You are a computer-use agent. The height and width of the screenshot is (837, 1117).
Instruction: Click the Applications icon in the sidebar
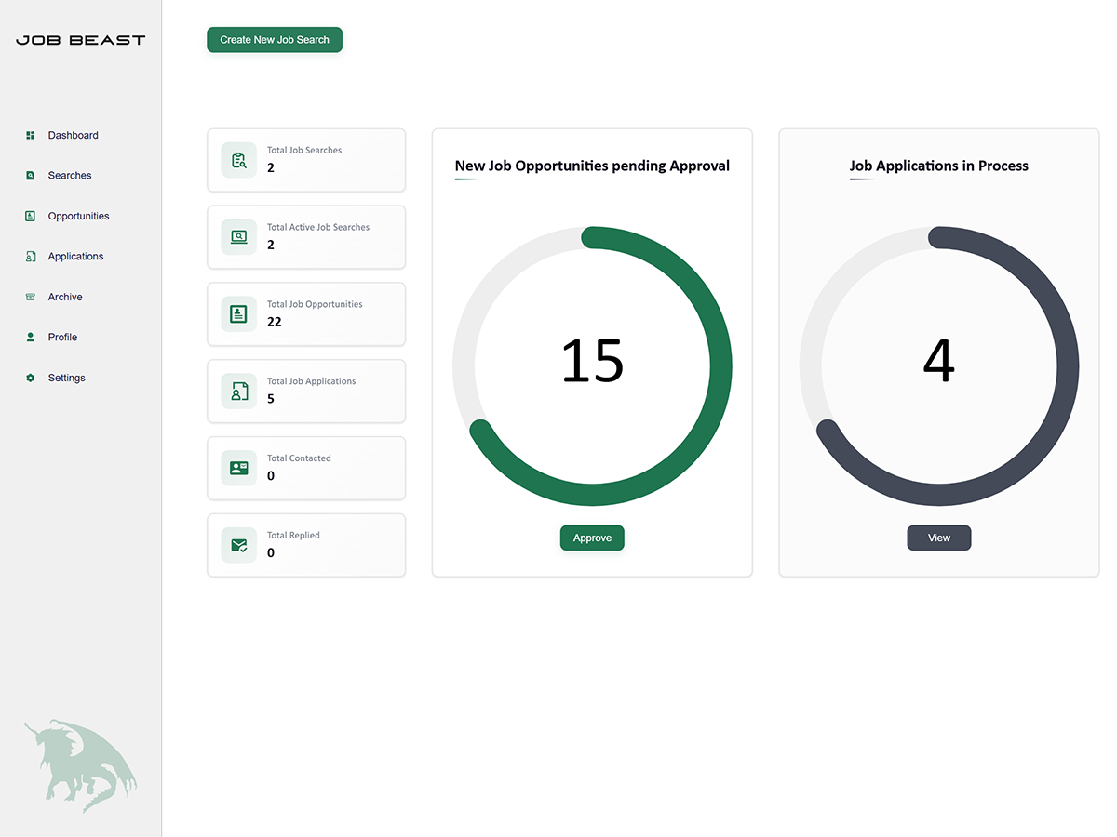(x=30, y=256)
